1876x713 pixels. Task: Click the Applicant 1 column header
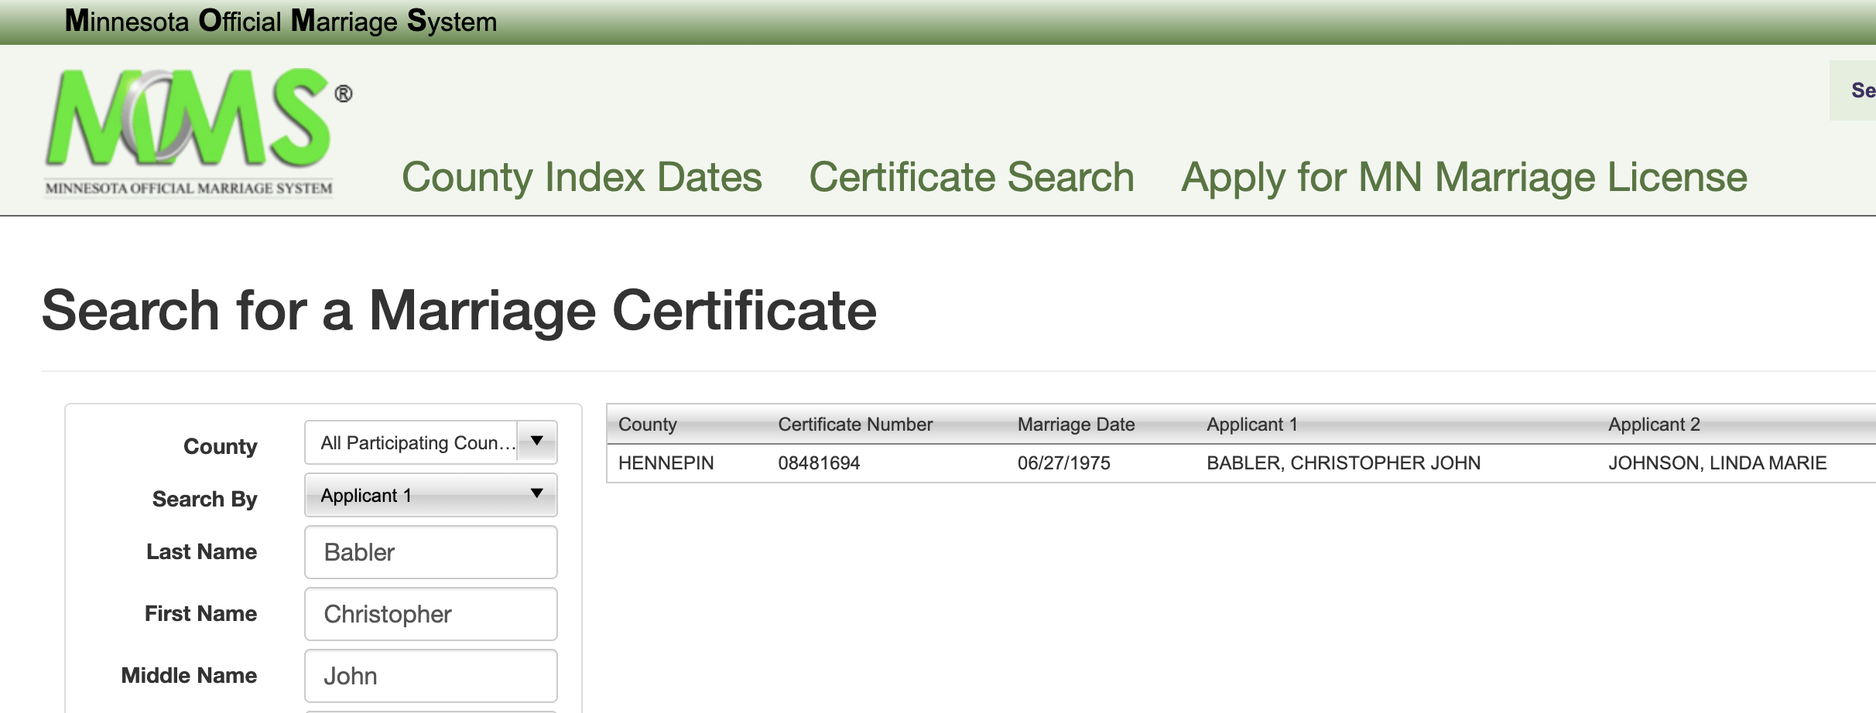[x=1251, y=425]
